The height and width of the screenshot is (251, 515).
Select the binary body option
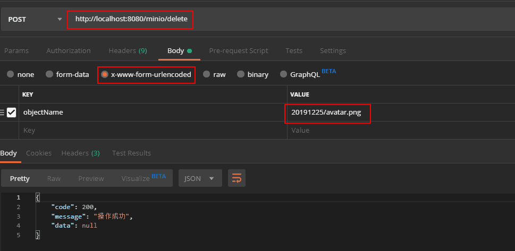(253, 74)
